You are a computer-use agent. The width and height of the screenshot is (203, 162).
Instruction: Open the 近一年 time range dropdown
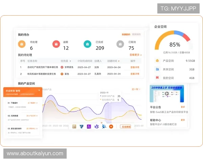[x=136, y=89]
